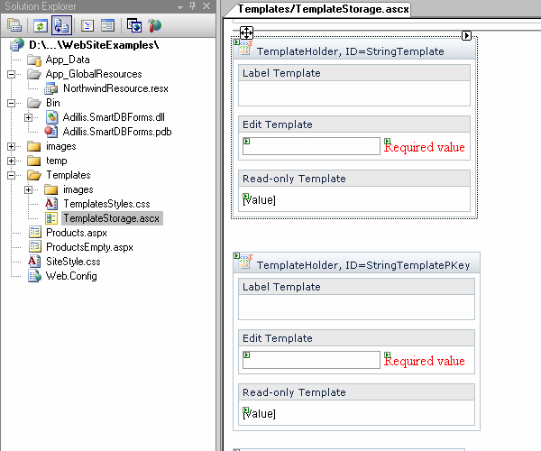Click the textbox in StringTemplatePKey Edit Template
The height and width of the screenshot is (451, 541).
pyautogui.click(x=311, y=360)
